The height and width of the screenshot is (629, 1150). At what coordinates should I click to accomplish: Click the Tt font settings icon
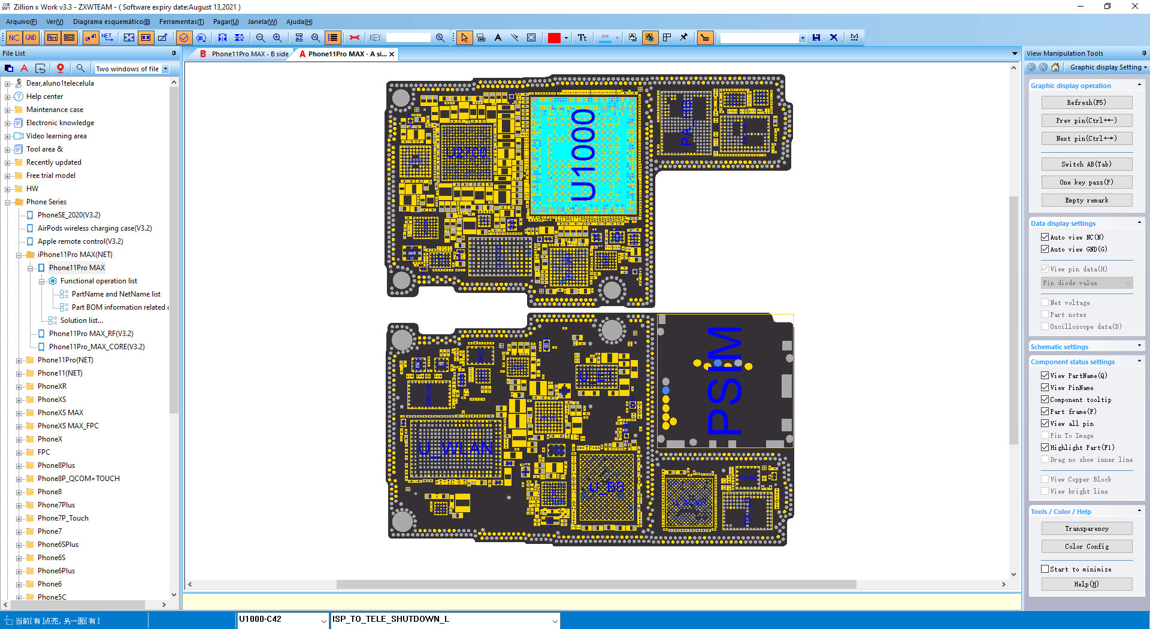[x=582, y=38]
